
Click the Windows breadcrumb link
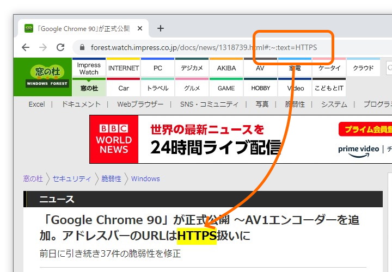[x=145, y=178]
